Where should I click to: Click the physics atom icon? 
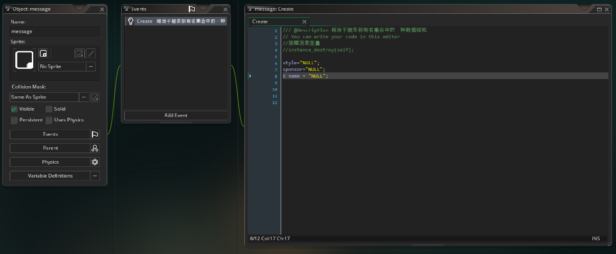[95, 162]
